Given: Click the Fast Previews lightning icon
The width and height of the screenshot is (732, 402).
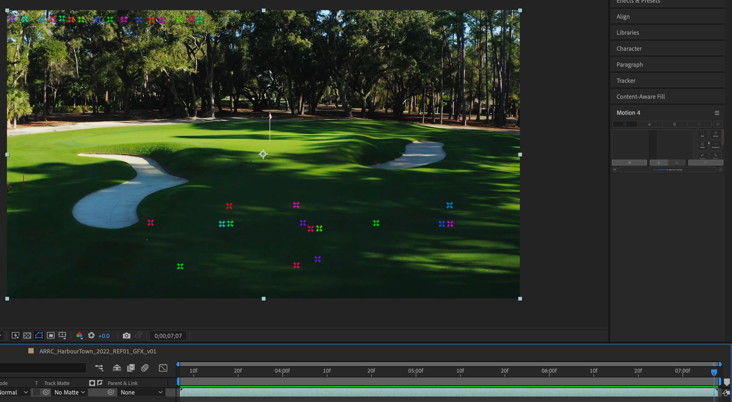Looking at the screenshot, I should point(15,336).
